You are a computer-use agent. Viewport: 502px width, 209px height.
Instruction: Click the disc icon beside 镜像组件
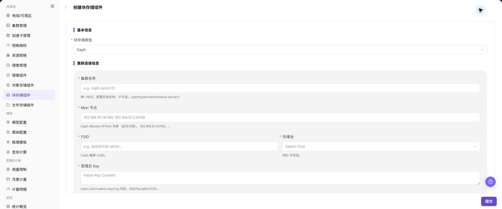pos(8,75)
